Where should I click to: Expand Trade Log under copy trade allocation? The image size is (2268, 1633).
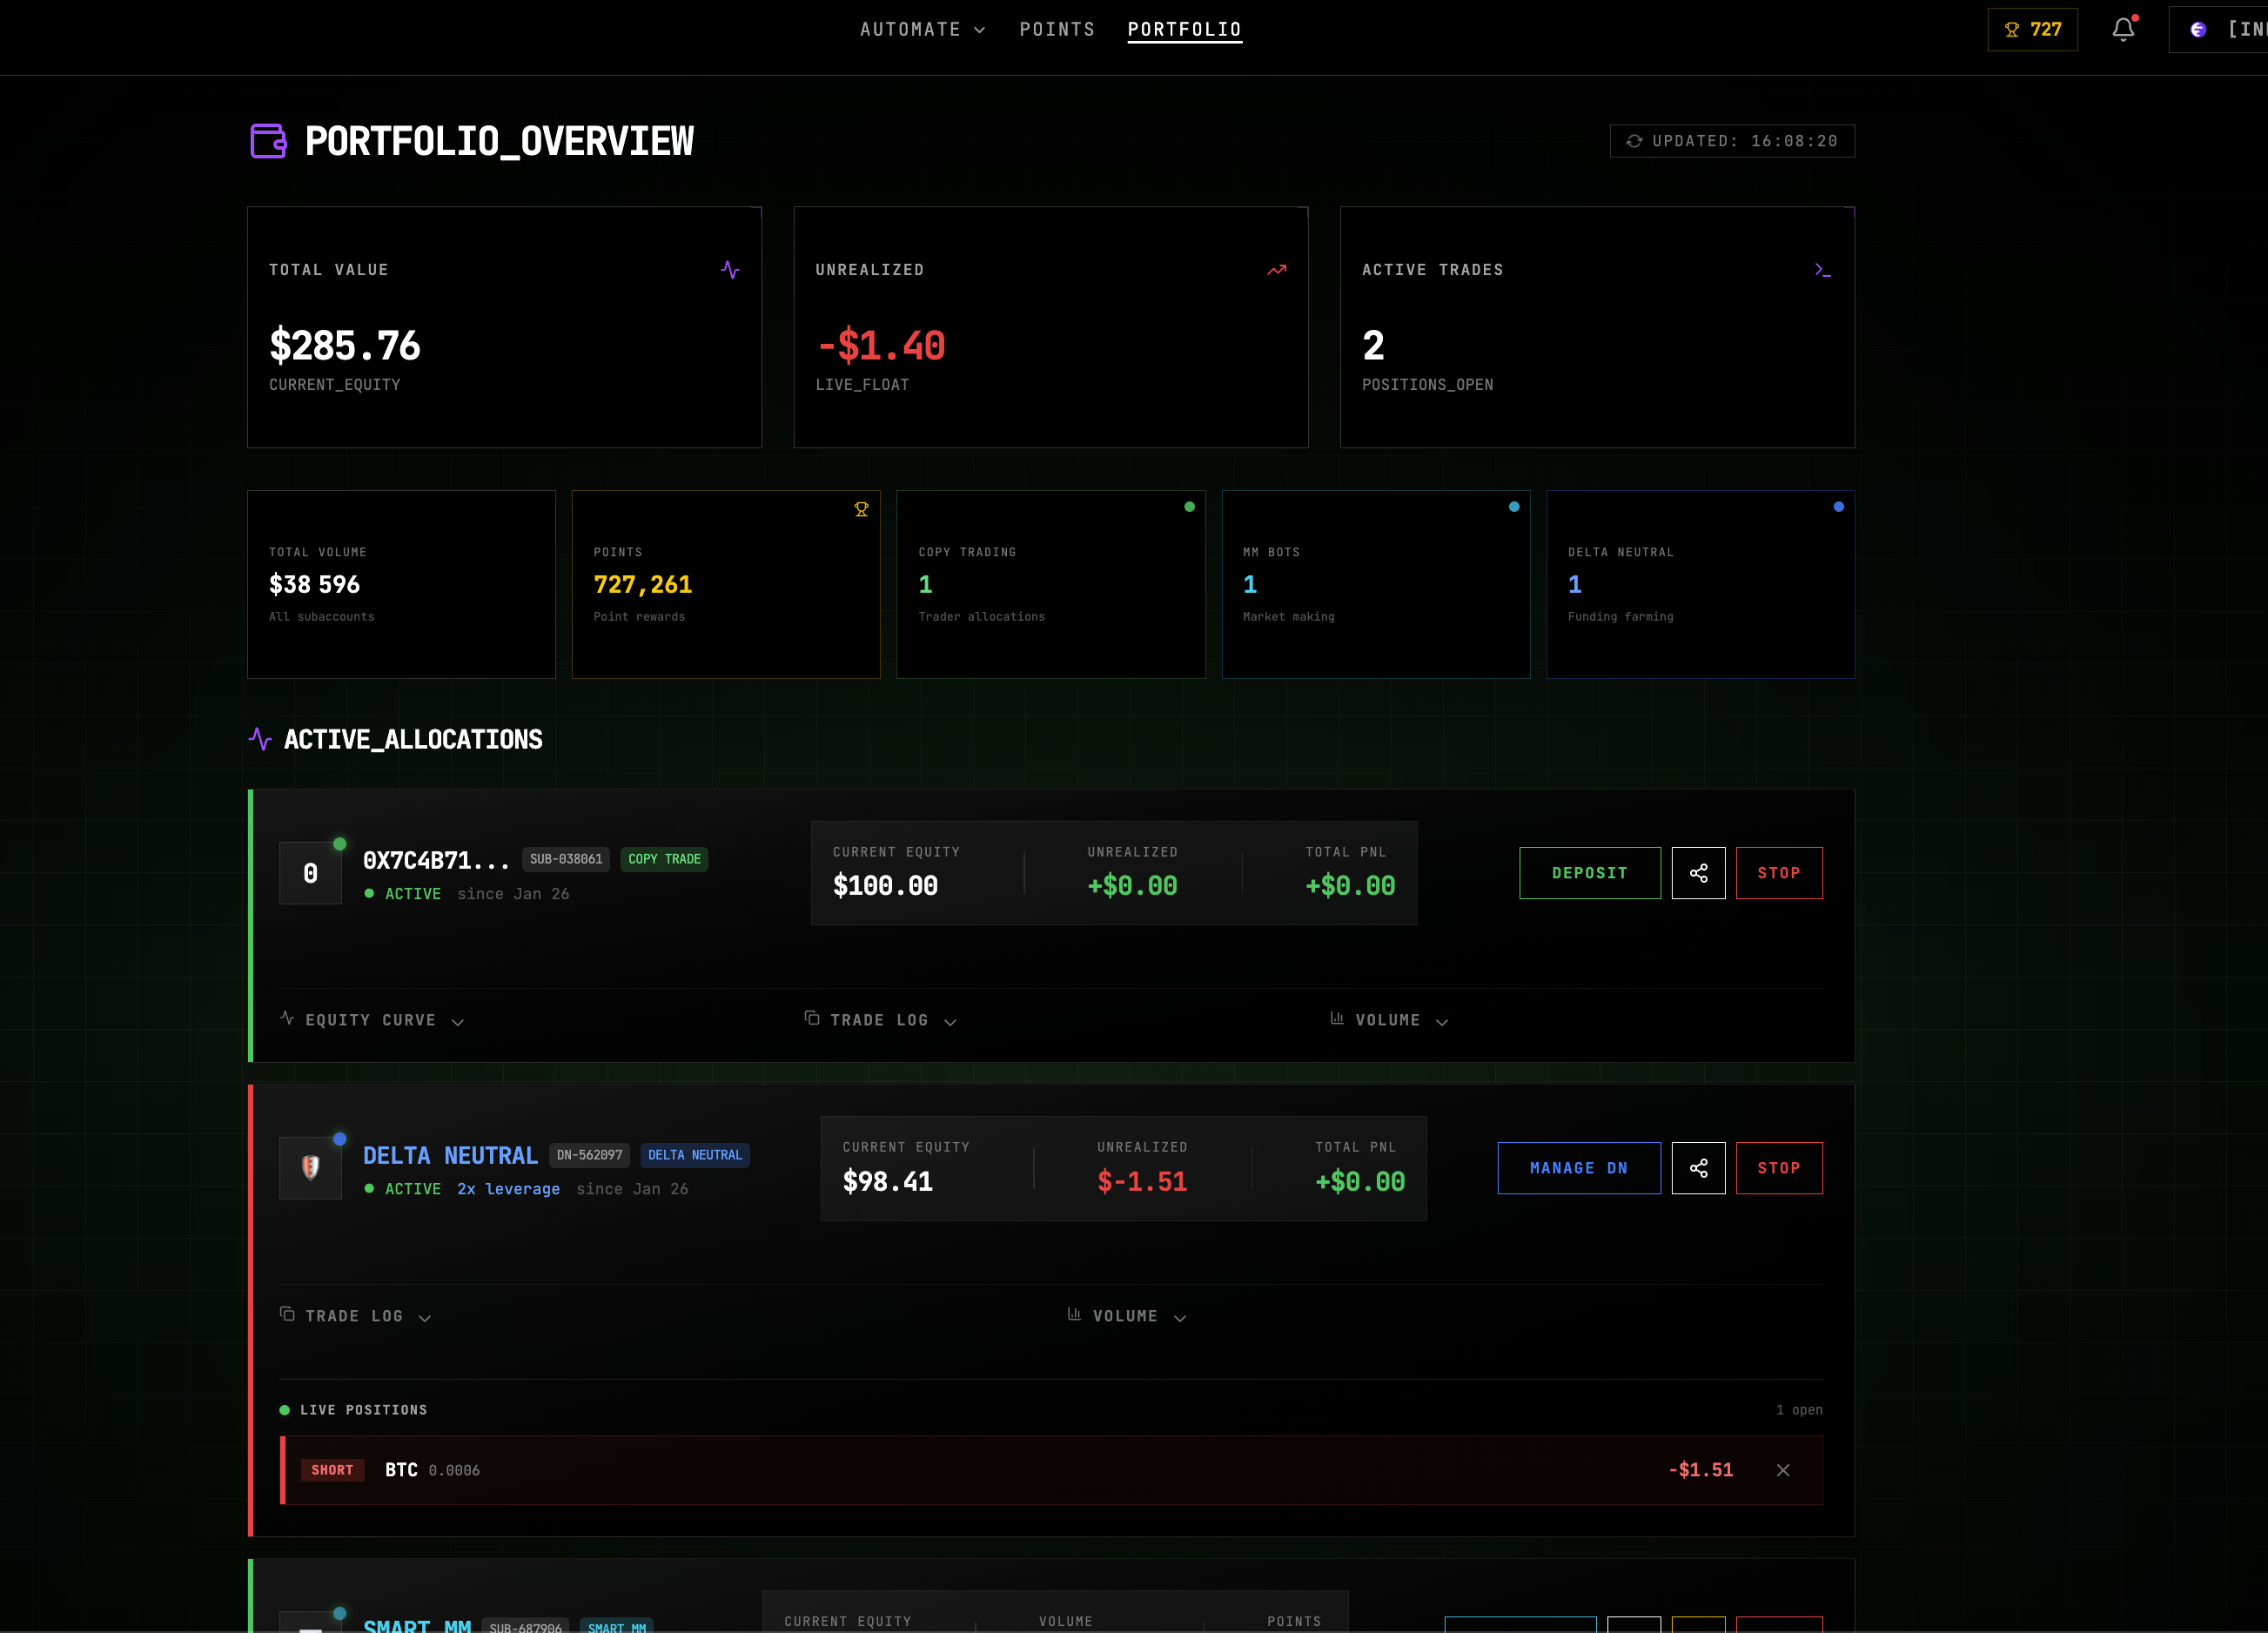(880, 1020)
